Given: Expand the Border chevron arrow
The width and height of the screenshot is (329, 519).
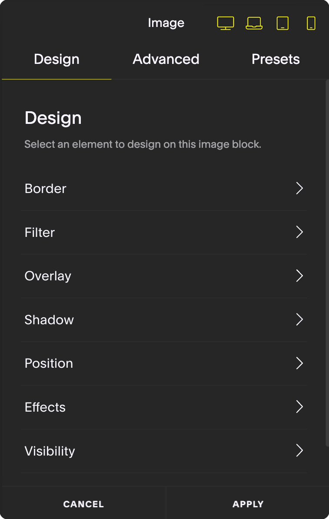Looking at the screenshot, I should click(x=299, y=188).
